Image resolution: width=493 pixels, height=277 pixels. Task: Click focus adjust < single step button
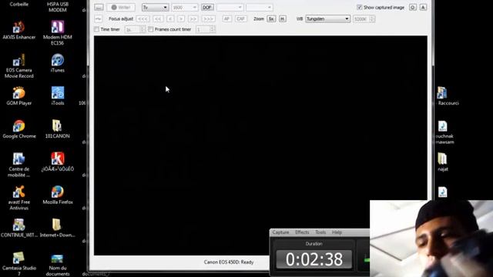tap(170, 18)
